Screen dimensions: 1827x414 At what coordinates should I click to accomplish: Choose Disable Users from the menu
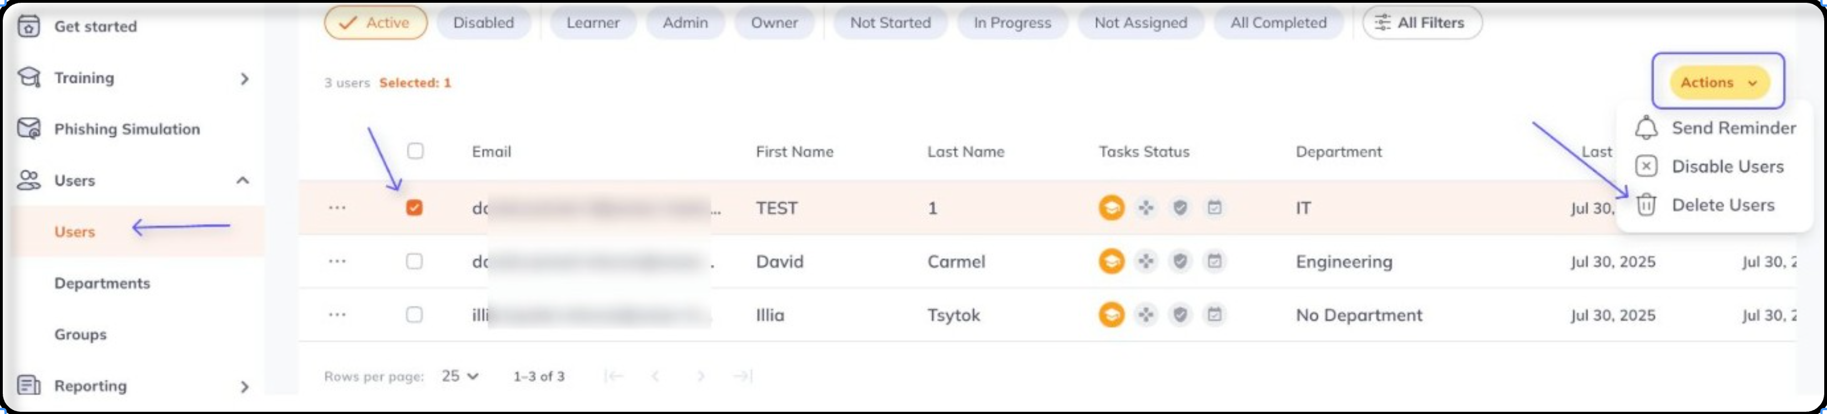pyautogui.click(x=1727, y=166)
